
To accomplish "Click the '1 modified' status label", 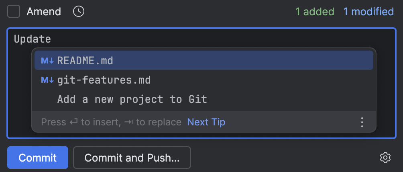I will [x=368, y=12].
